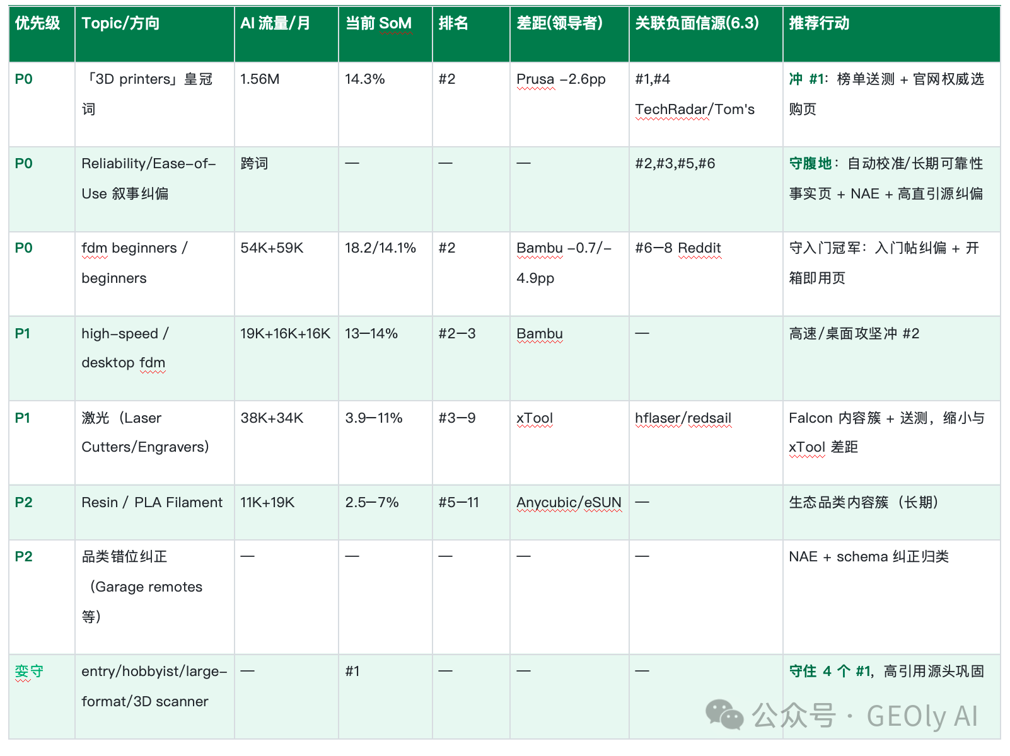Click the #5–11 ranking cell
This screenshot has height=756, width=1010.
471,512
